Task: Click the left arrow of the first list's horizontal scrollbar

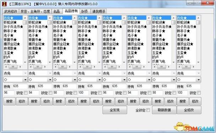Action: pyautogui.click(x=6, y=67)
